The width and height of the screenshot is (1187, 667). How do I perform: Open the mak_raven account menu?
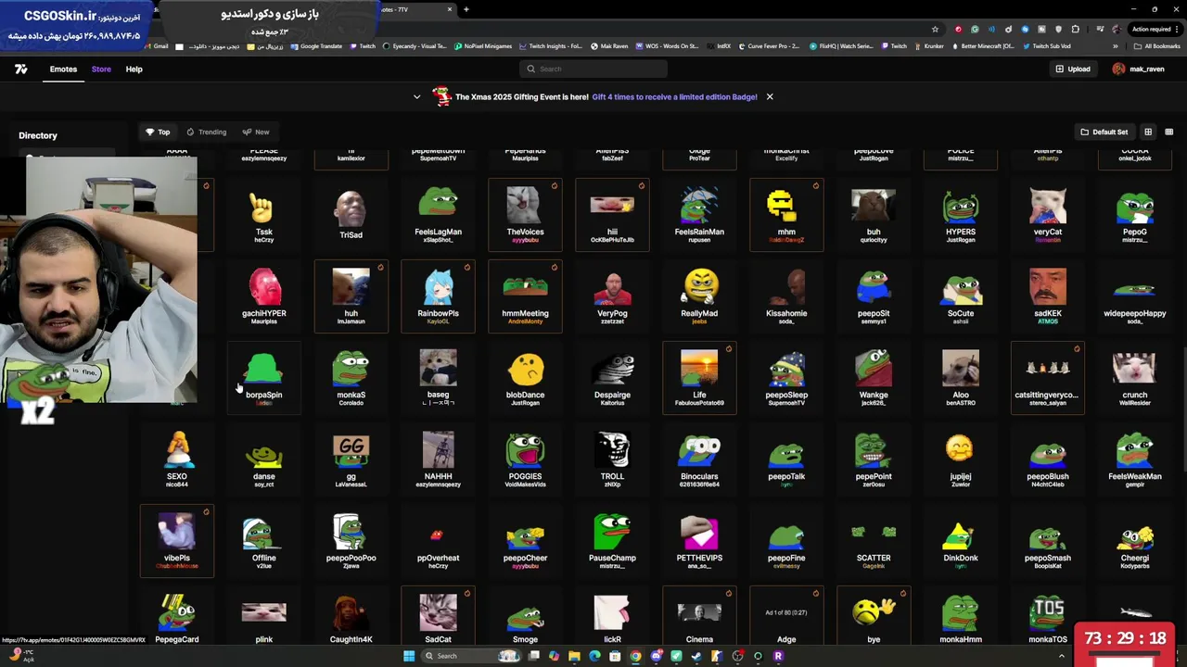1138,69
